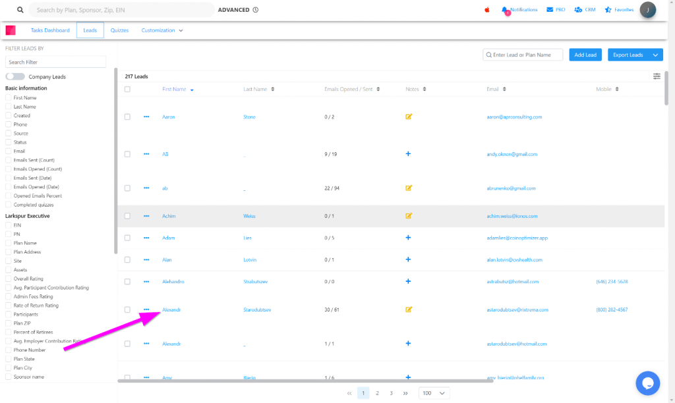Open the table column settings icon
The image size is (675, 403).
(x=657, y=76)
